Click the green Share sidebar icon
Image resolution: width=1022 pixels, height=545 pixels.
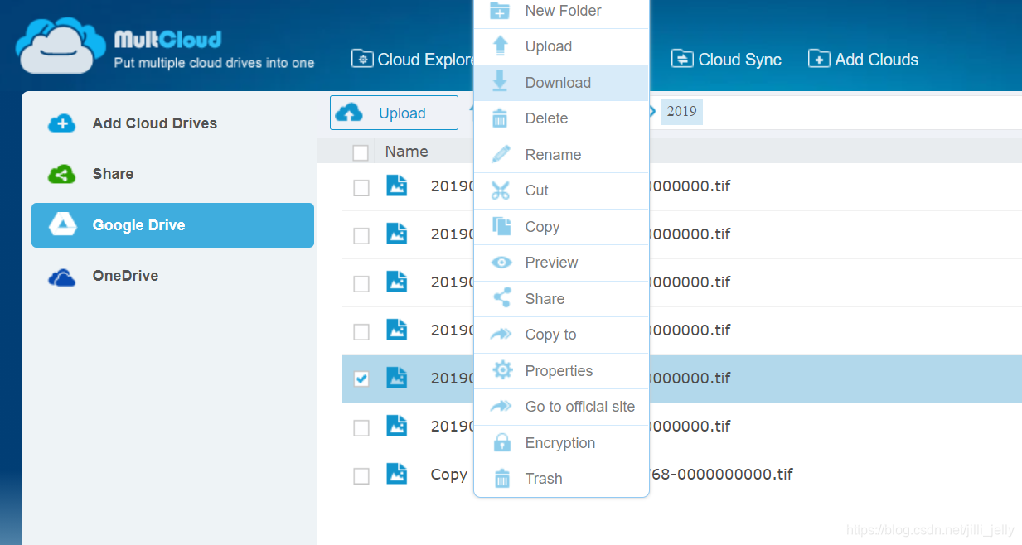click(62, 174)
